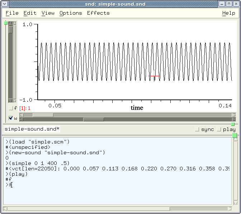
Task: Enable the sync checkbox
Action: click(x=197, y=130)
